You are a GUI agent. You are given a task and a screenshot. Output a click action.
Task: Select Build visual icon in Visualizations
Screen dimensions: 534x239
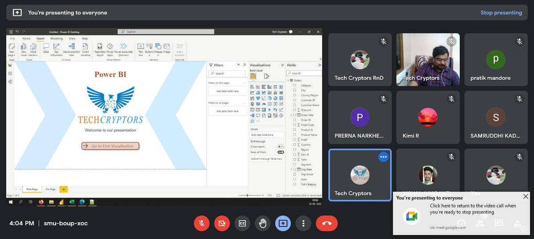(253, 76)
